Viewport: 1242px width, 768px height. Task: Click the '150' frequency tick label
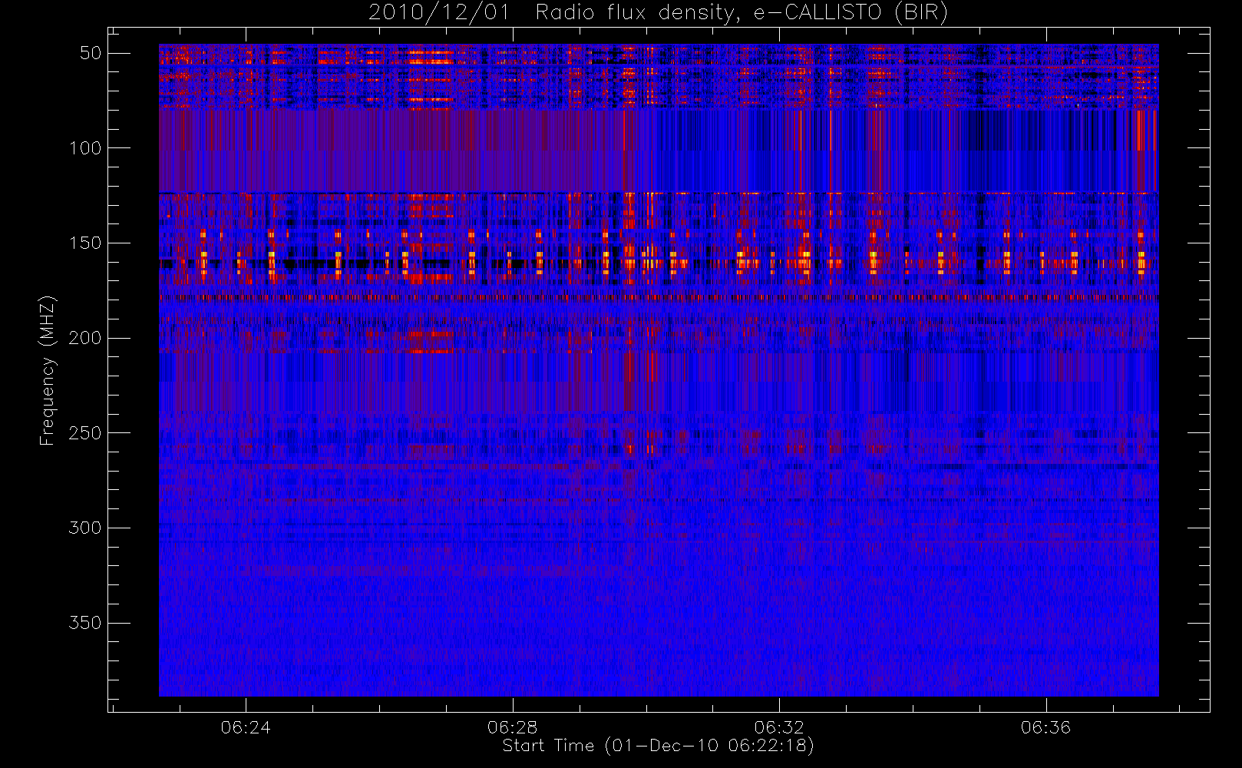85,243
